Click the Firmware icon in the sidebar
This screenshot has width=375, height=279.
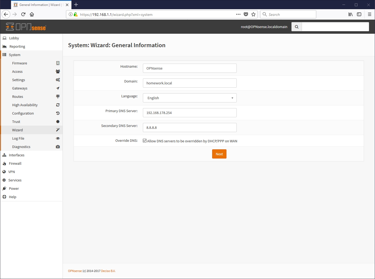tap(58, 63)
